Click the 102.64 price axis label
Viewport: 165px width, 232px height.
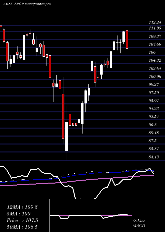click(155, 69)
